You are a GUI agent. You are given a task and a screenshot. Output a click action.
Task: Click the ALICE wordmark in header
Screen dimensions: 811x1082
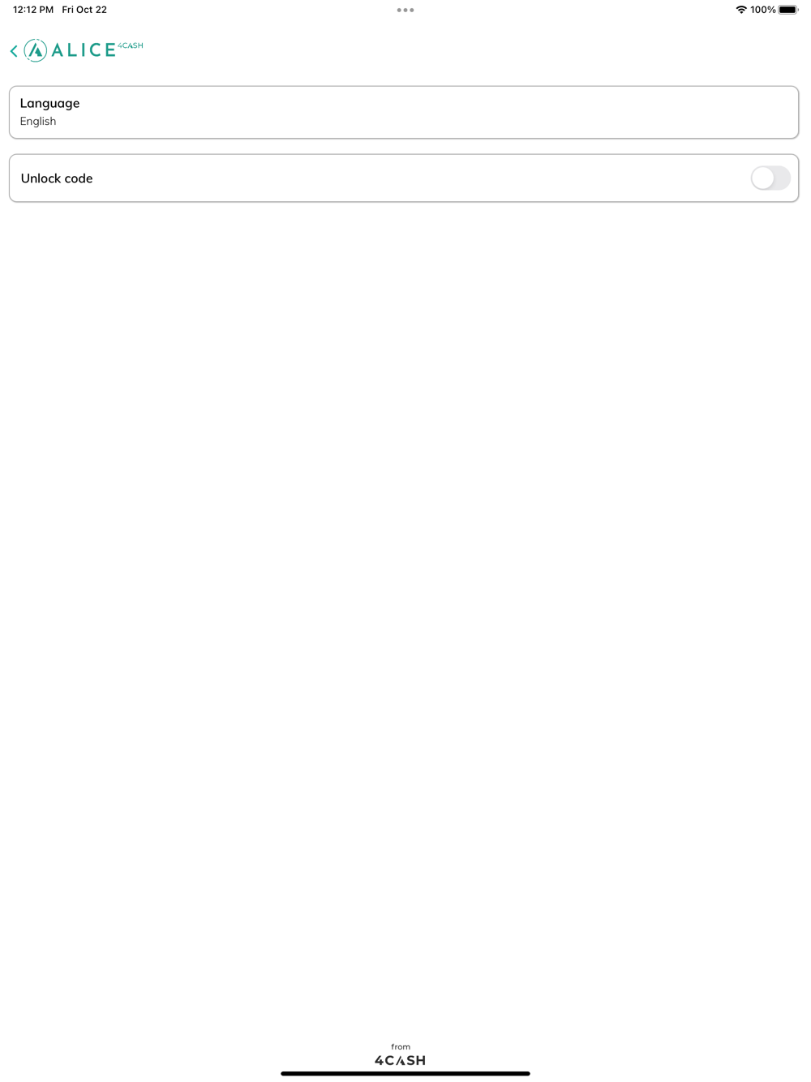coord(84,50)
